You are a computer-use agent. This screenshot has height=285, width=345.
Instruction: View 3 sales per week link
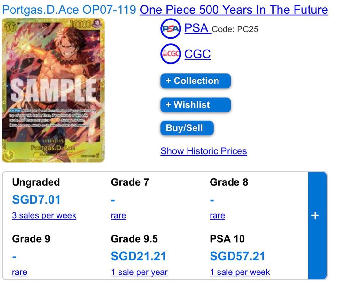coord(44,215)
